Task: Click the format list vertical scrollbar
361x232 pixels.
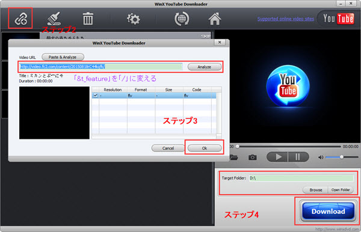Action: pyautogui.click(x=219, y=112)
